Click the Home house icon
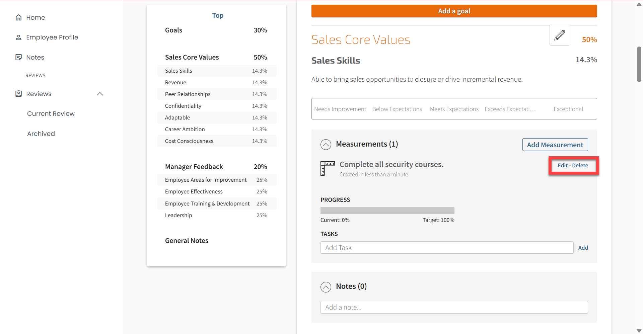Viewport: 643px width, 334px height. click(19, 17)
